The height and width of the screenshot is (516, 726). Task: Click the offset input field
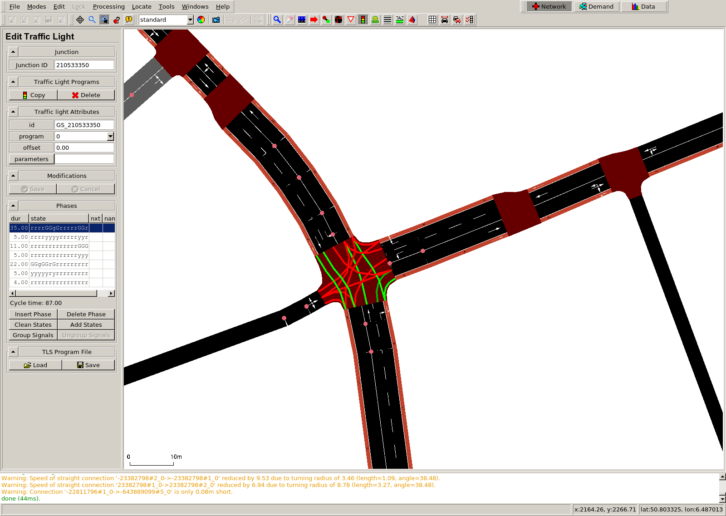tap(84, 147)
